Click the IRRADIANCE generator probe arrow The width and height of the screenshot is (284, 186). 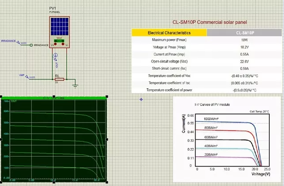(18, 43)
